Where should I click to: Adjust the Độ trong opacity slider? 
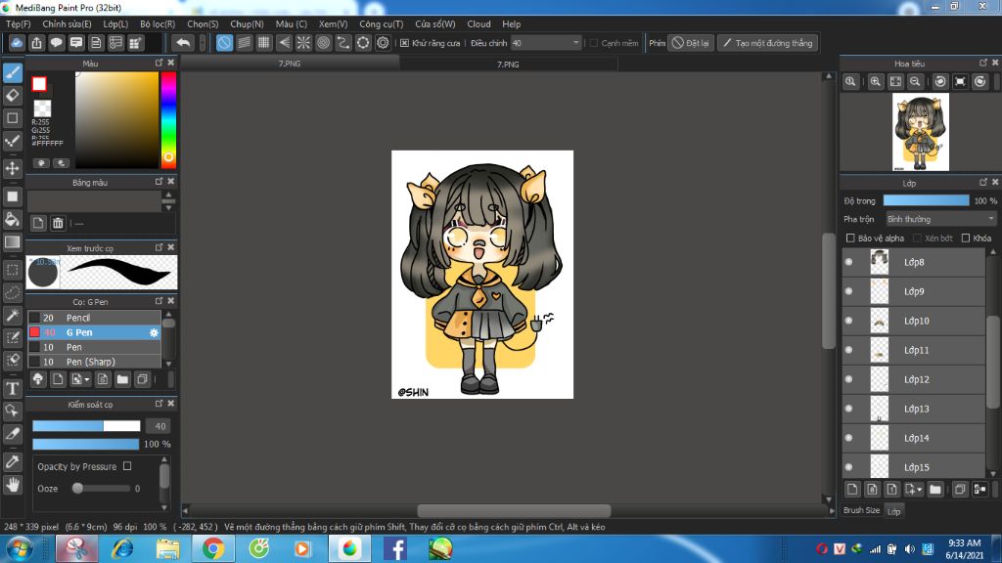926,200
